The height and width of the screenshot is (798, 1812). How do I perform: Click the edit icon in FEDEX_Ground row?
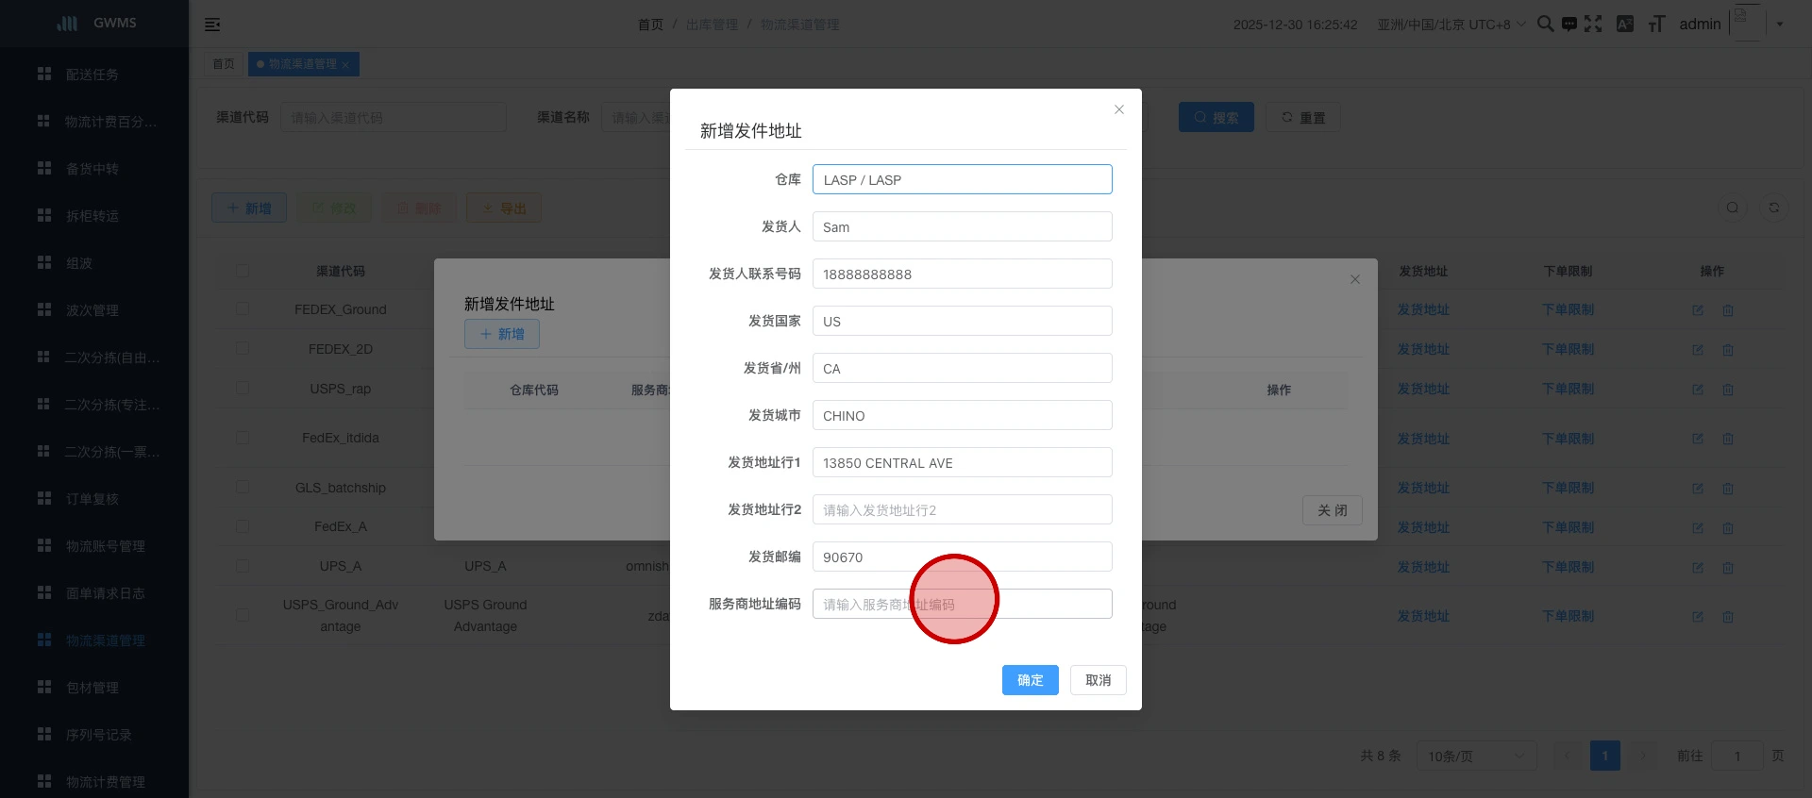point(1698,310)
